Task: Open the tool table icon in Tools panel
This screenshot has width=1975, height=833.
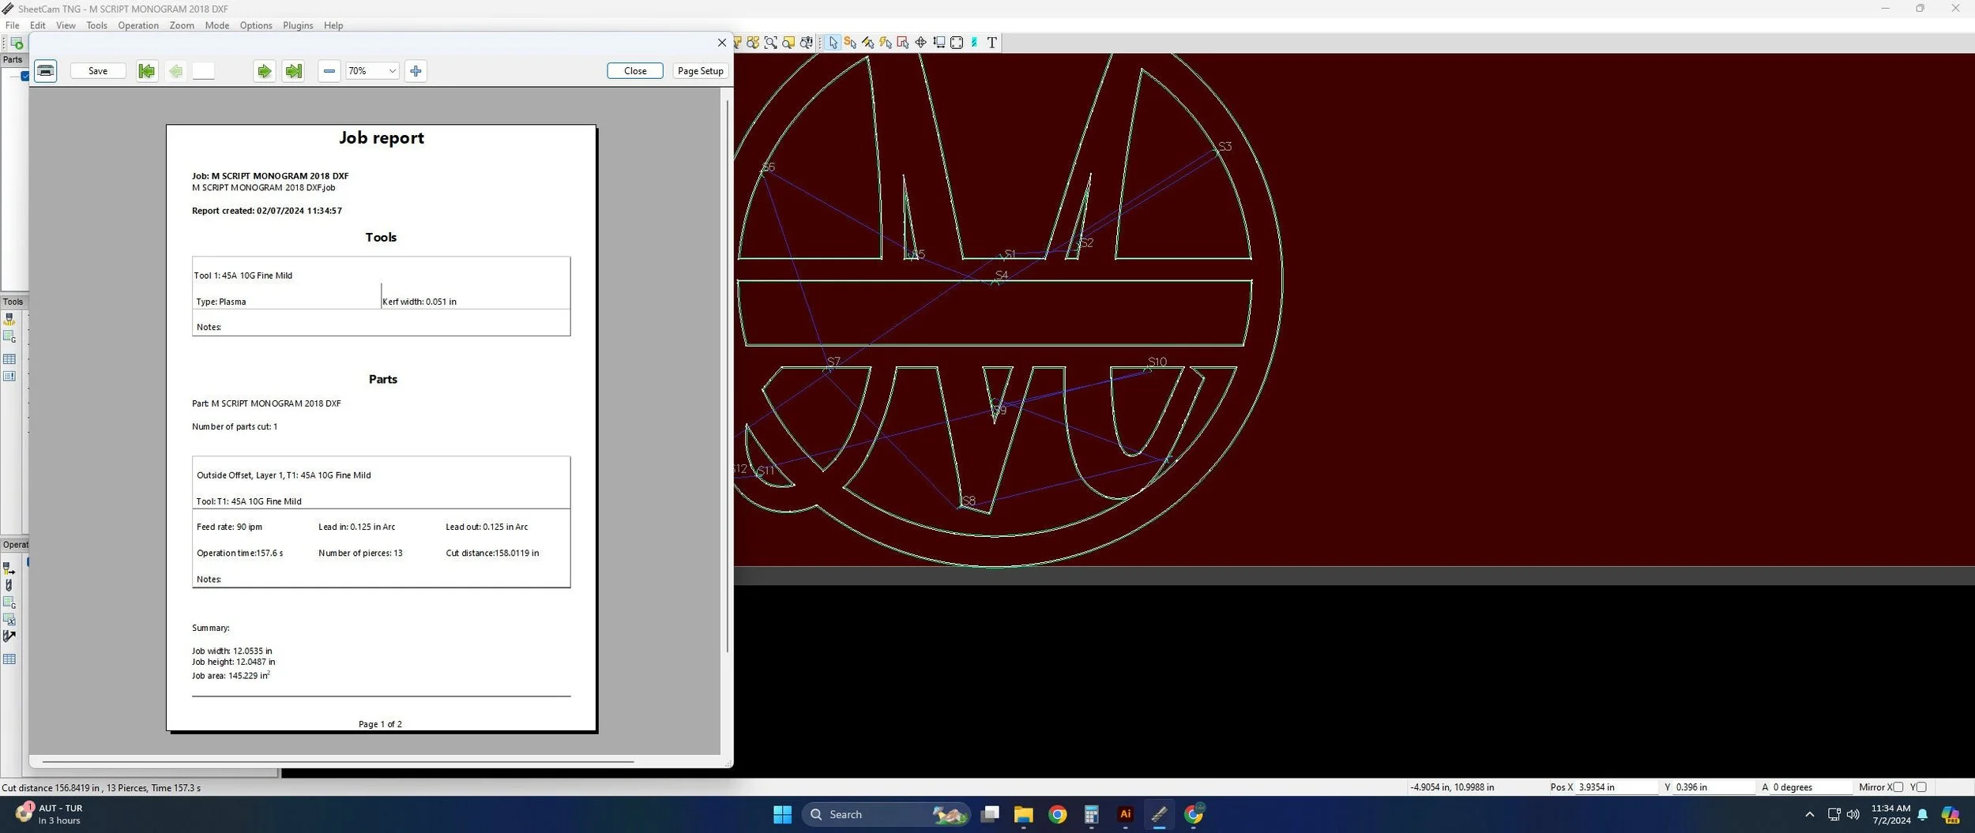Action: (9, 359)
